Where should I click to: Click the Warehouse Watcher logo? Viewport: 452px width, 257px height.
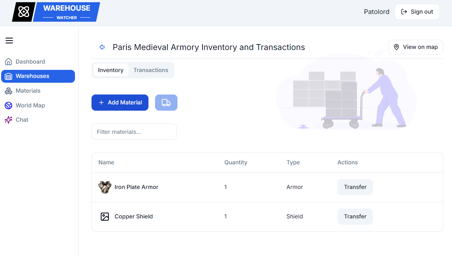55,12
